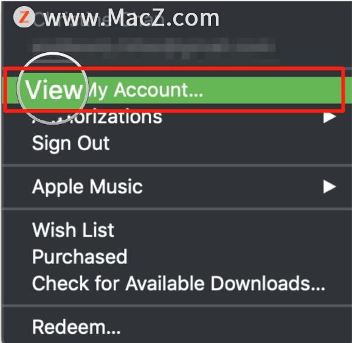This screenshot has height=343, width=352.
Task: Expand the Authorizations submenu arrow
Action: pyautogui.click(x=330, y=117)
